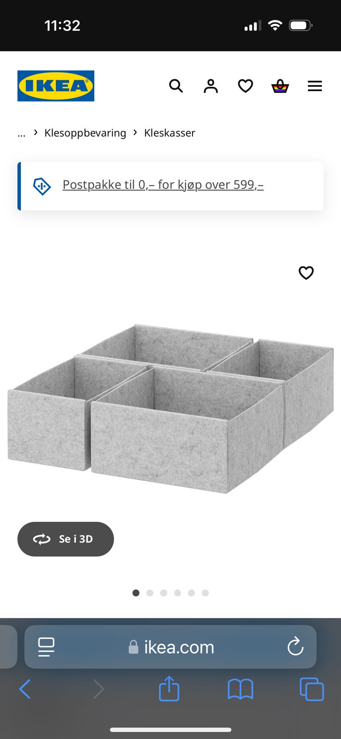The height and width of the screenshot is (739, 341).
Task: Open Safari page settings reader icon
Action: [46, 647]
